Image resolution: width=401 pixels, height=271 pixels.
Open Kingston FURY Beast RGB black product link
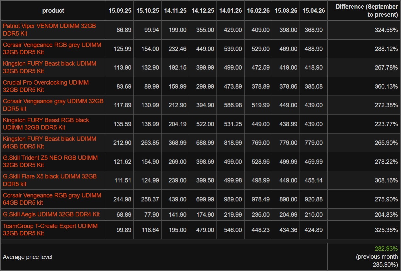point(46,124)
